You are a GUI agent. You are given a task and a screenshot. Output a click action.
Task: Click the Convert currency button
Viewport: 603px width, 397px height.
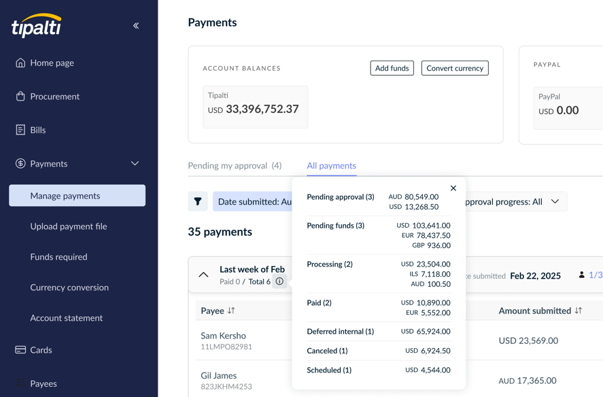[x=455, y=68]
